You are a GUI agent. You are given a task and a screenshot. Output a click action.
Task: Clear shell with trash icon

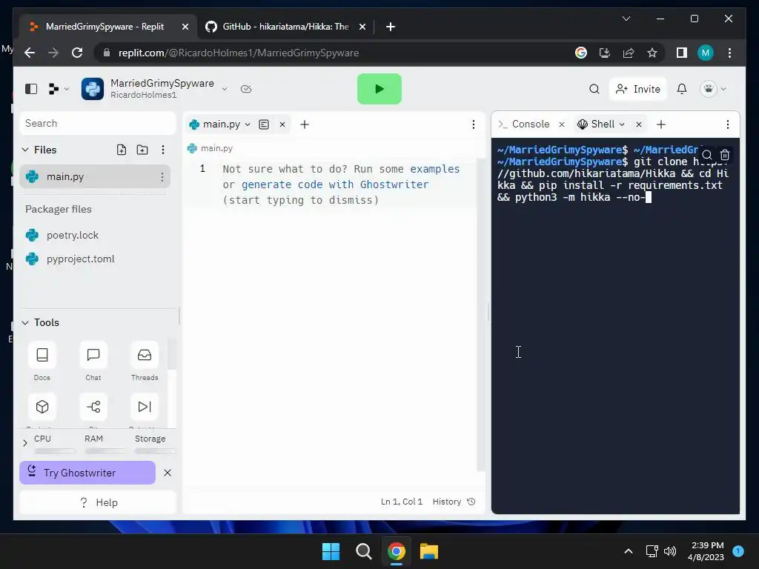(725, 155)
